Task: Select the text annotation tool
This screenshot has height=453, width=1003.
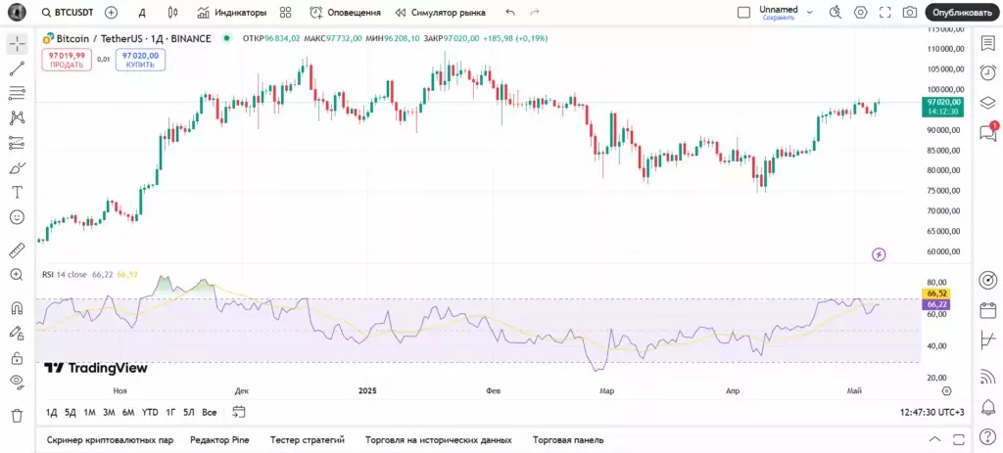Action: [18, 193]
